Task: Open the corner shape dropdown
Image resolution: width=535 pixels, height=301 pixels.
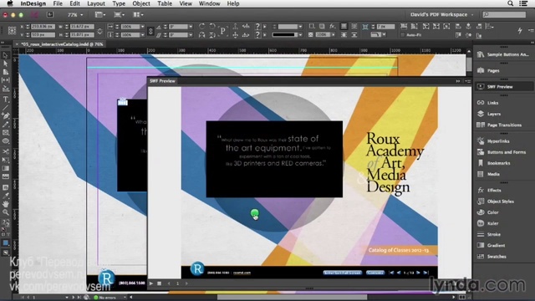Action: click(385, 35)
